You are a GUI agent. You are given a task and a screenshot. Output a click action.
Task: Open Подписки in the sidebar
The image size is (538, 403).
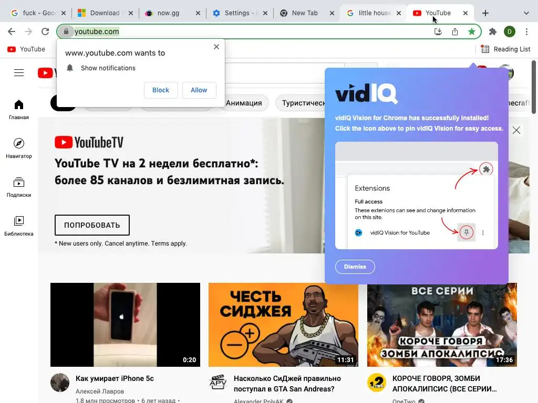pyautogui.click(x=19, y=187)
